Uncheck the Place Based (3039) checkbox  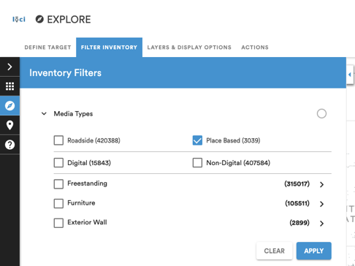click(197, 140)
